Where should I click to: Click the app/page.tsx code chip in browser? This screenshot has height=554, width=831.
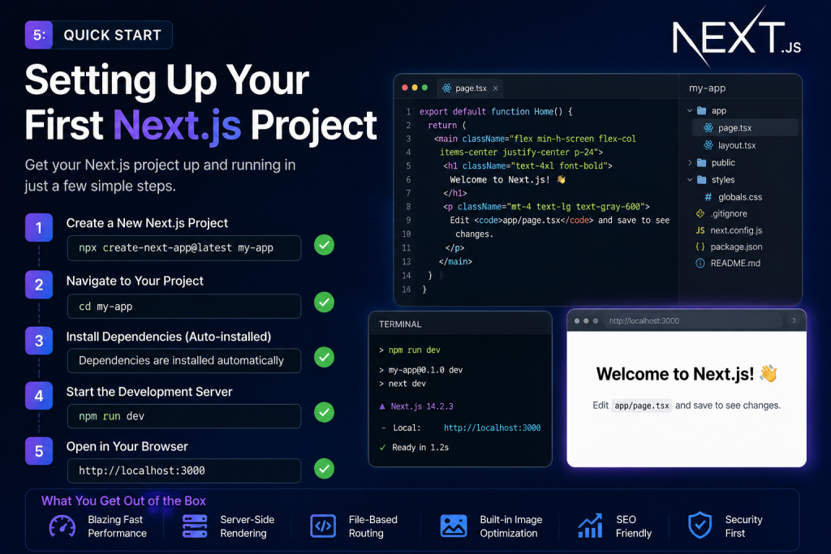pyautogui.click(x=641, y=406)
